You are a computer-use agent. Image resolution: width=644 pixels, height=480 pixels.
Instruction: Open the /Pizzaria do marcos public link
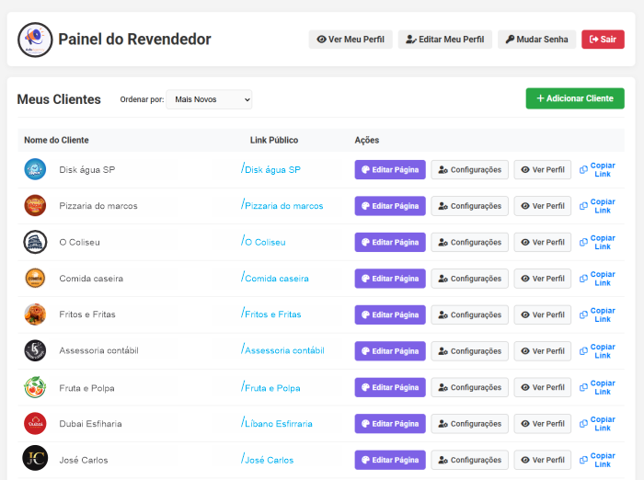(282, 205)
